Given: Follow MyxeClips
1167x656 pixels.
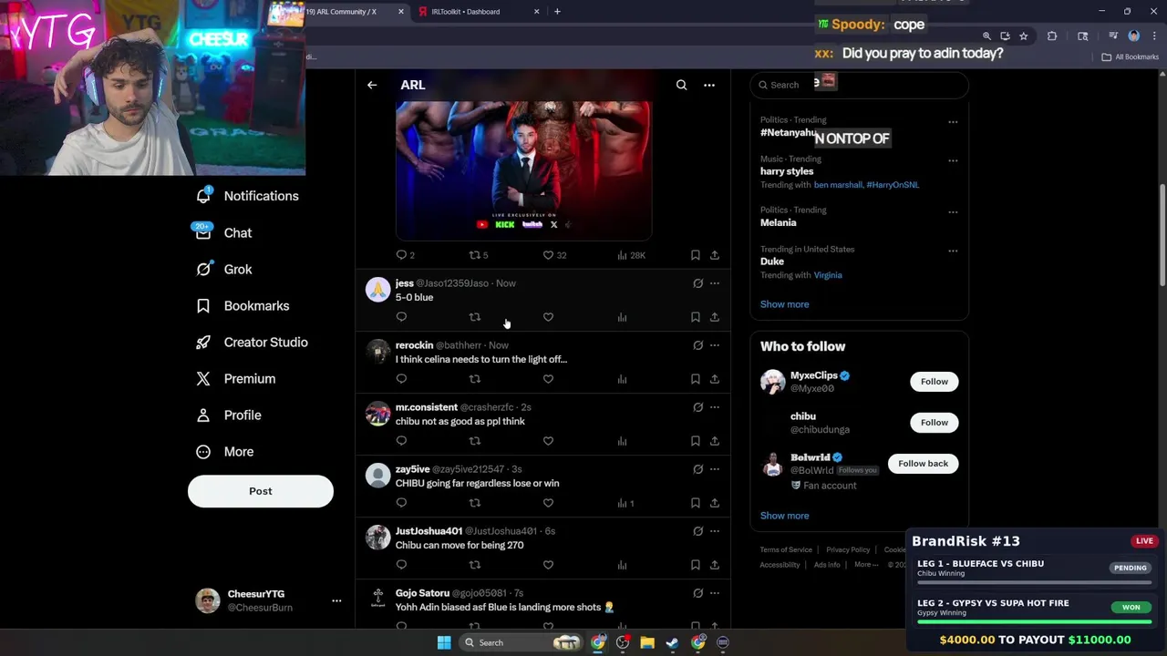Looking at the screenshot, I should pyautogui.click(x=934, y=382).
